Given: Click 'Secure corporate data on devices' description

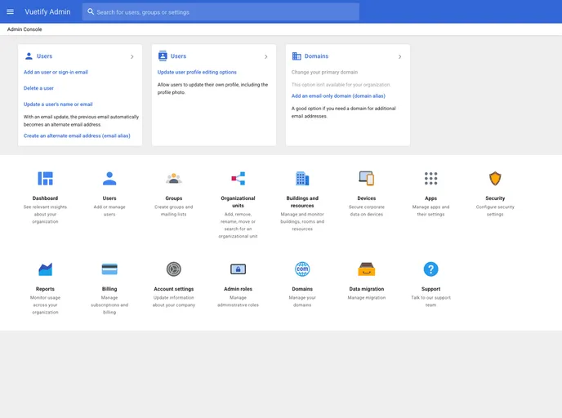Looking at the screenshot, I should 366,211.
